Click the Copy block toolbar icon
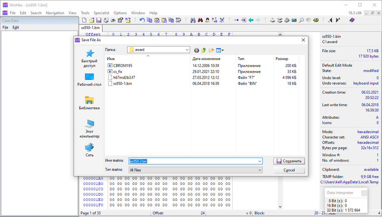This screenshot has height=217, width=382. (x=149, y=20)
